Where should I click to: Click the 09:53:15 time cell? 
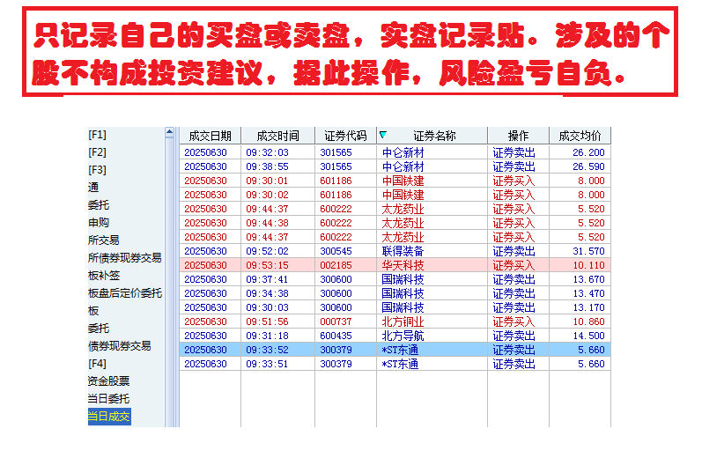[267, 265]
